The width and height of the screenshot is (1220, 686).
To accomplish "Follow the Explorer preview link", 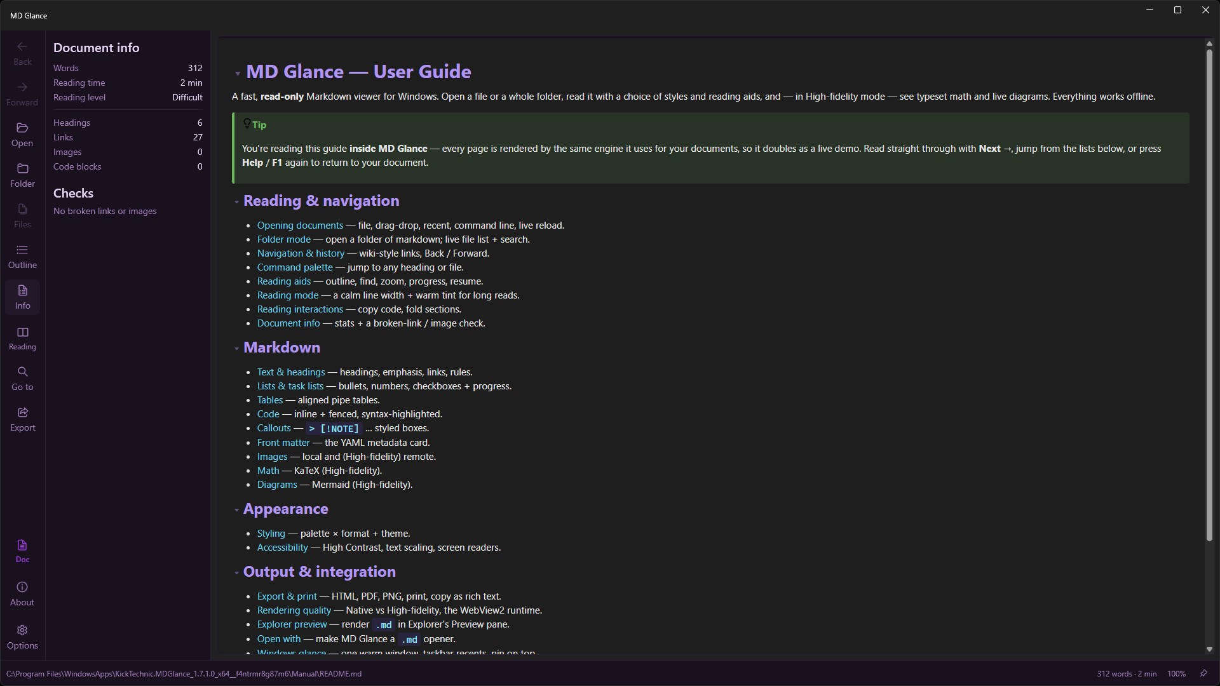I will tap(292, 624).
